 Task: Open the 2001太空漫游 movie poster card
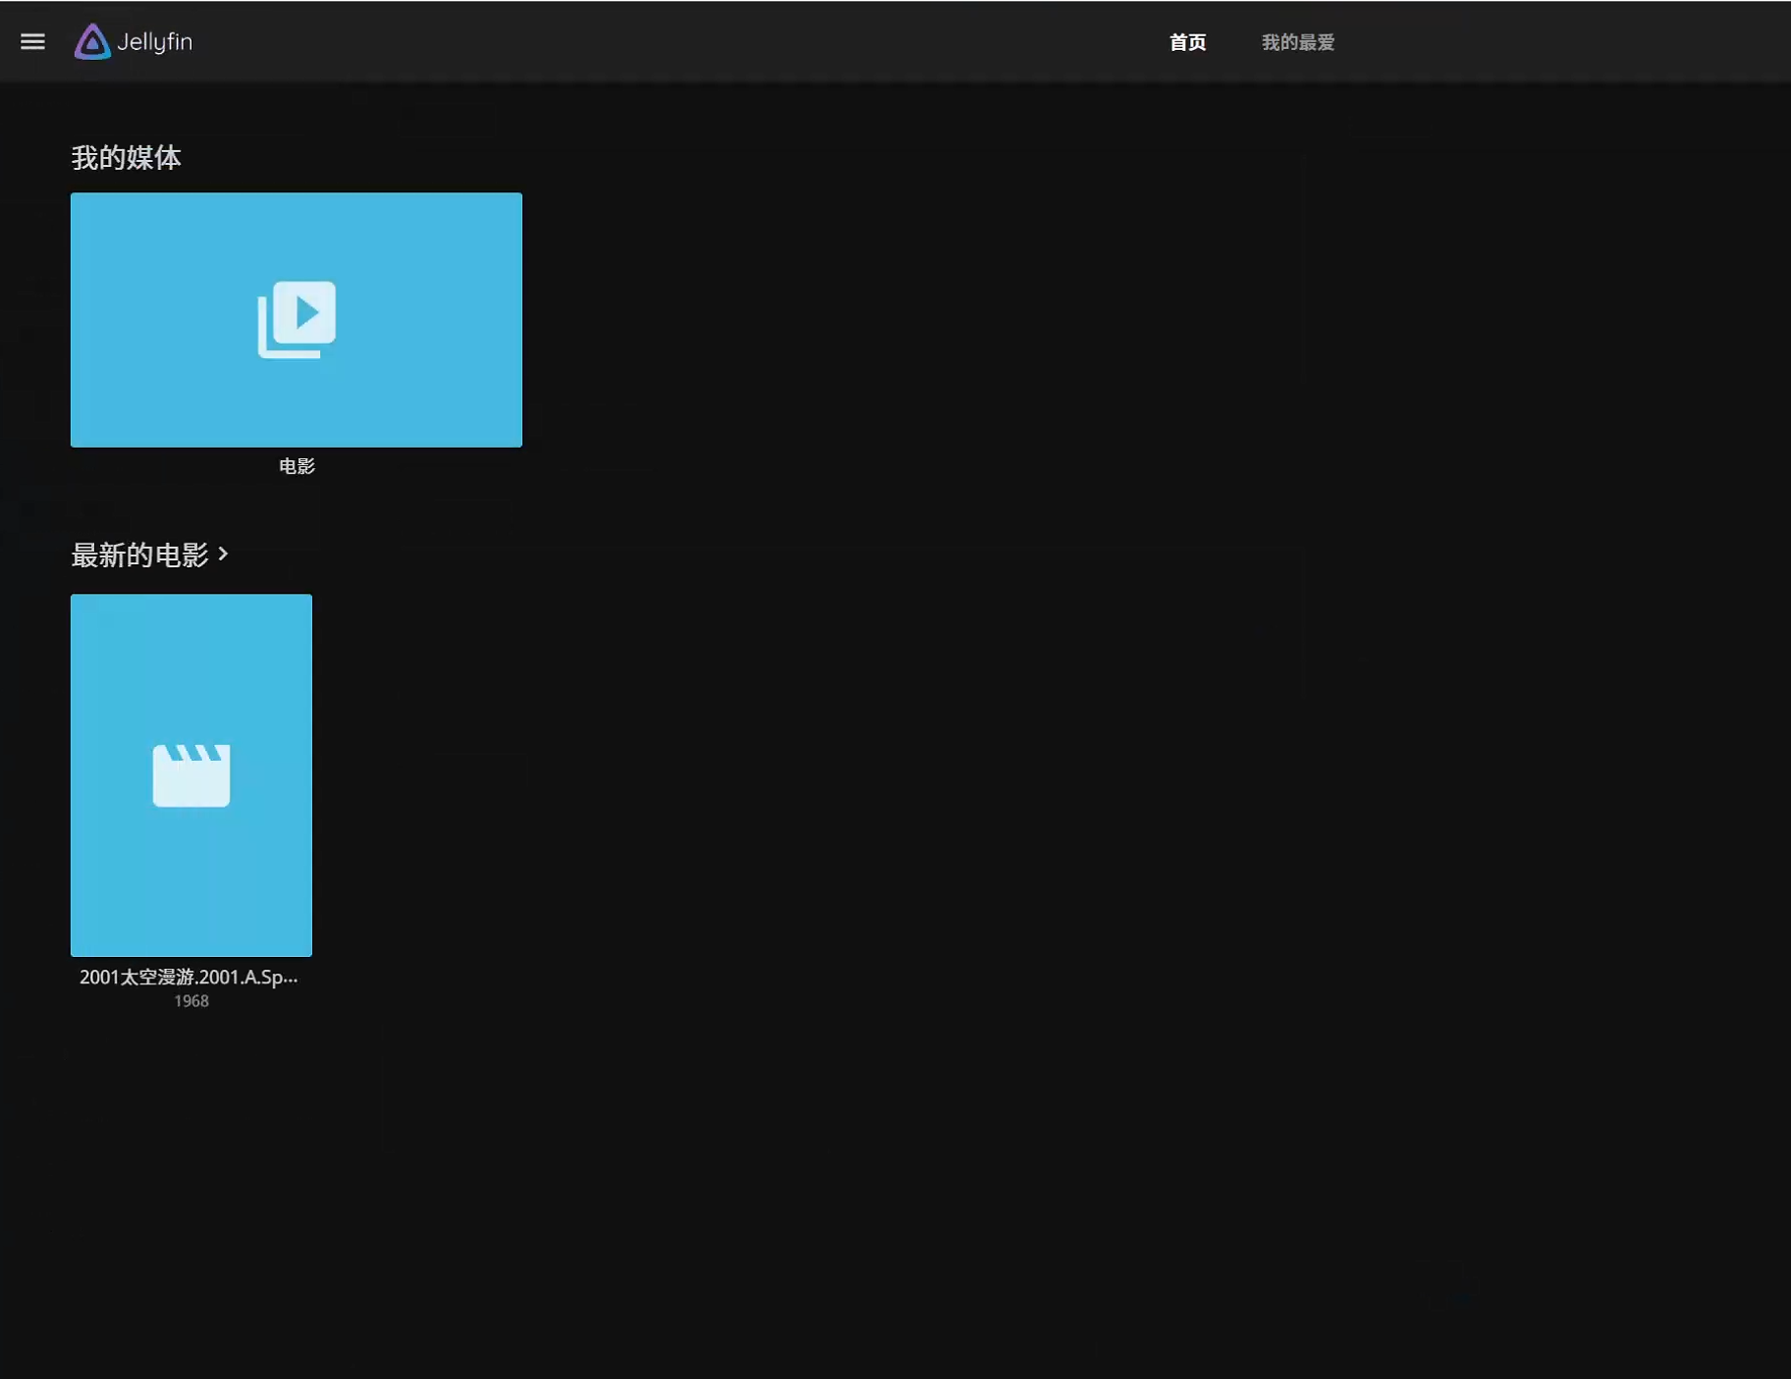[x=191, y=775]
